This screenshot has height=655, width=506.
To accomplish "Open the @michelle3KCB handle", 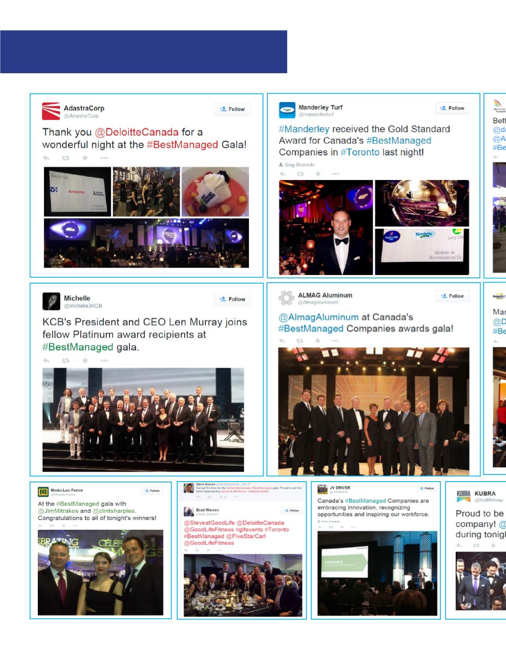I will tap(83, 306).
